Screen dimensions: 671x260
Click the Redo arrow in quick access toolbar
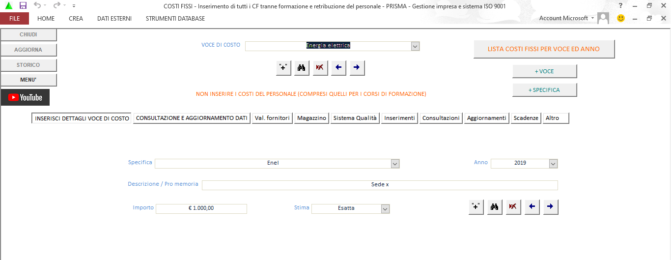(56, 5)
